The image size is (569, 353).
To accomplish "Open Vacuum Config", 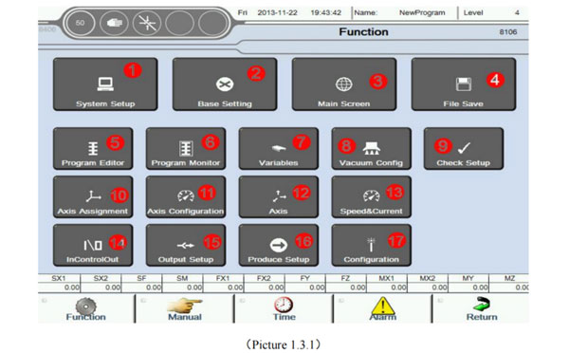I will pos(371,149).
